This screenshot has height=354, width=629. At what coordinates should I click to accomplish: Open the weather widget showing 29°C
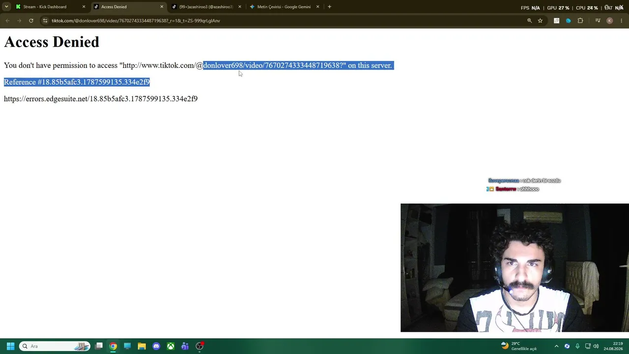click(x=519, y=346)
